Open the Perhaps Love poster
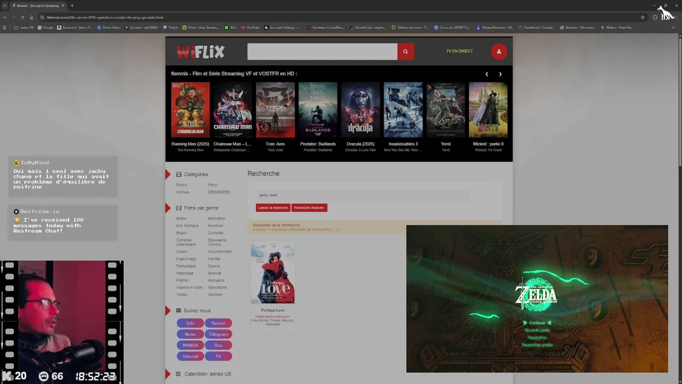The image size is (682, 384). pos(273,273)
